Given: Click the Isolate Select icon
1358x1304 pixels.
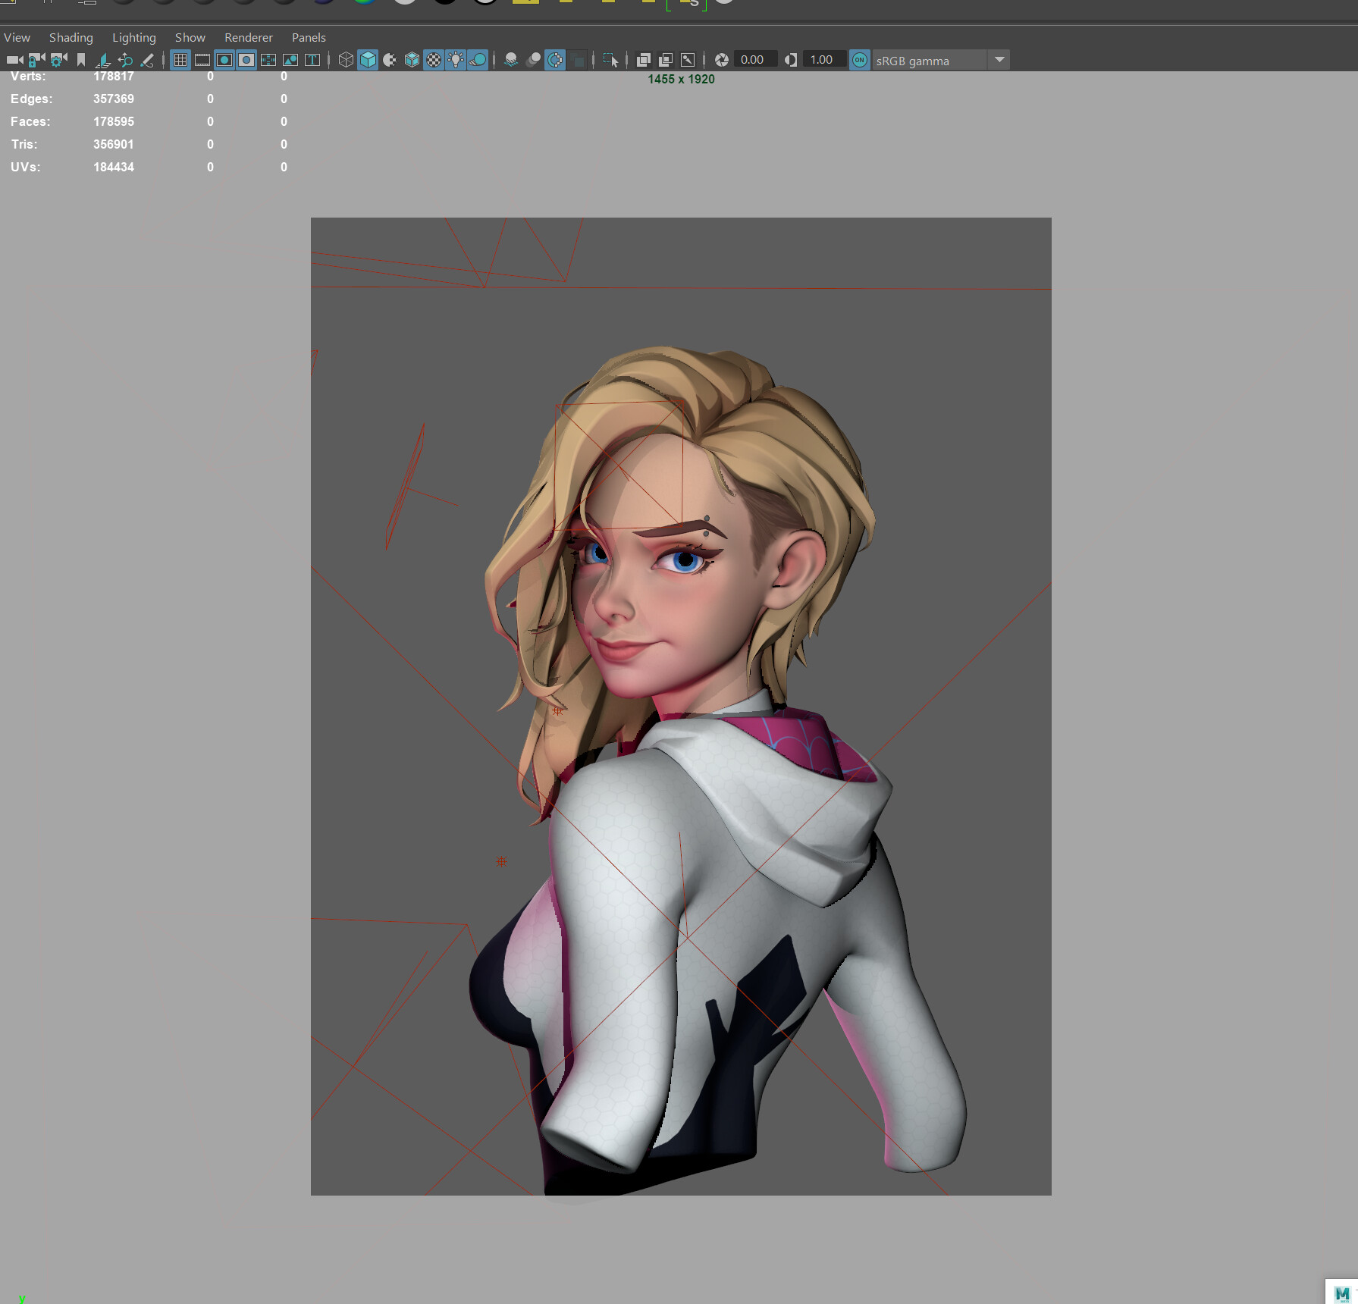Looking at the screenshot, I should coord(610,60).
